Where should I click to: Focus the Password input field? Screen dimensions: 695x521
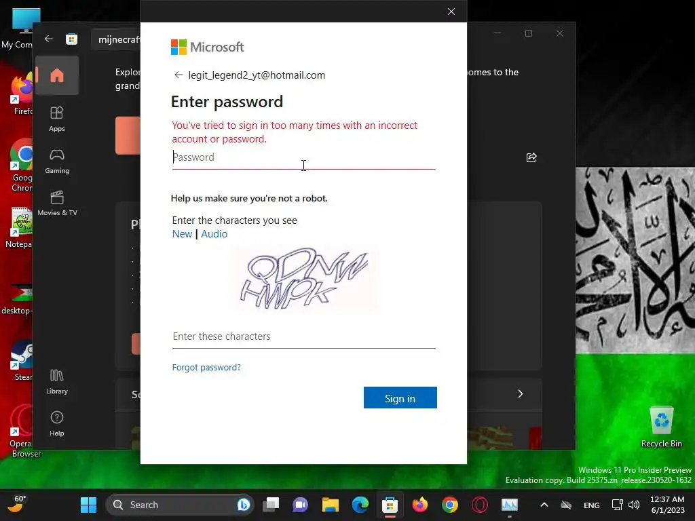click(303, 157)
